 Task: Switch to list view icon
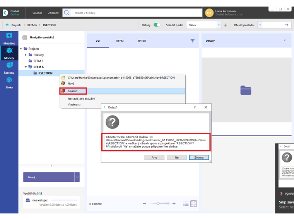click(x=186, y=203)
